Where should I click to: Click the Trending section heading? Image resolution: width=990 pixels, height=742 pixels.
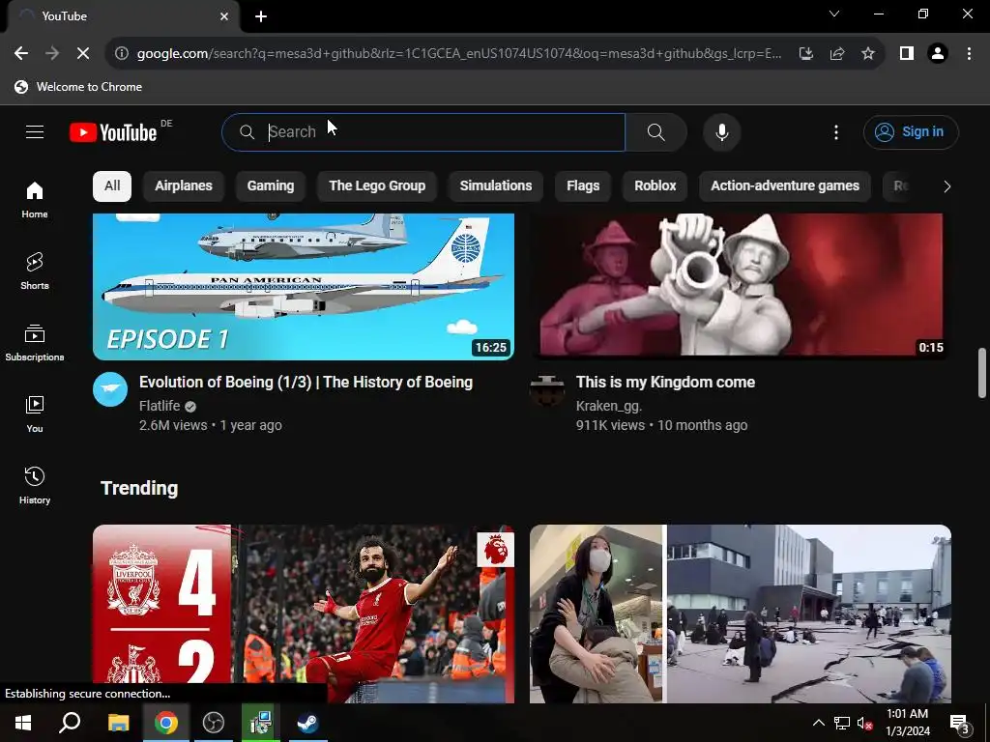139,488
